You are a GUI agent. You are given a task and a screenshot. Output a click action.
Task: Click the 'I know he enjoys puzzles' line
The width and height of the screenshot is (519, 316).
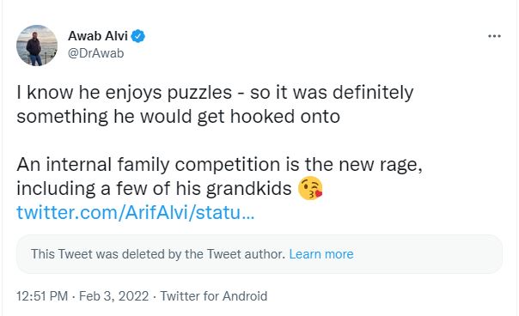215,93
